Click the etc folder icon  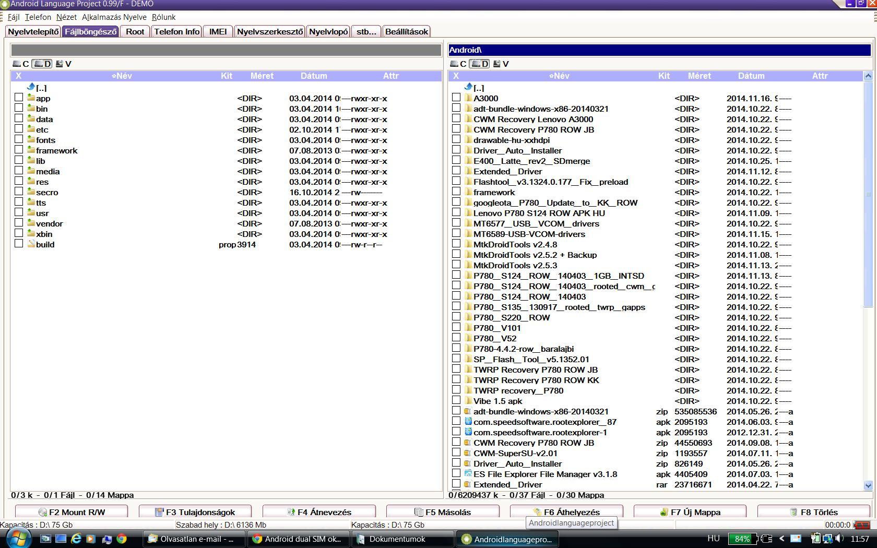(x=31, y=129)
